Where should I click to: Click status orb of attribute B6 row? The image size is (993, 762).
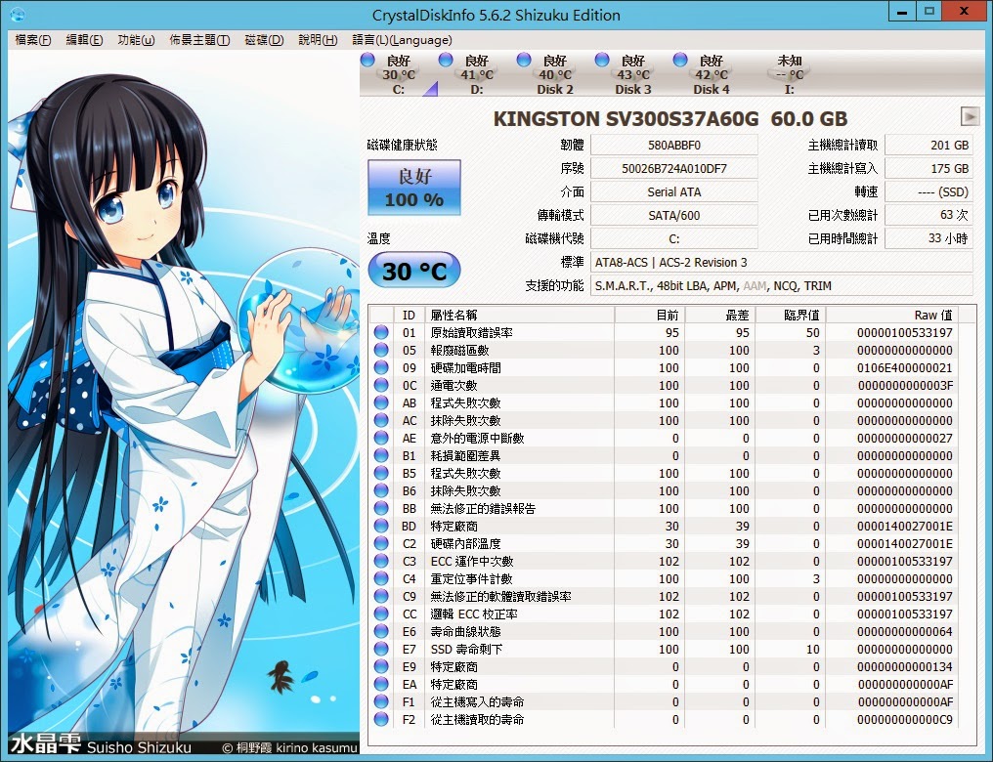tap(381, 490)
